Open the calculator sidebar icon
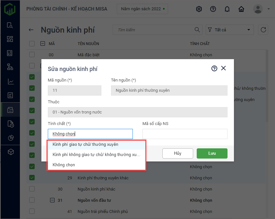 (x=10, y=53)
